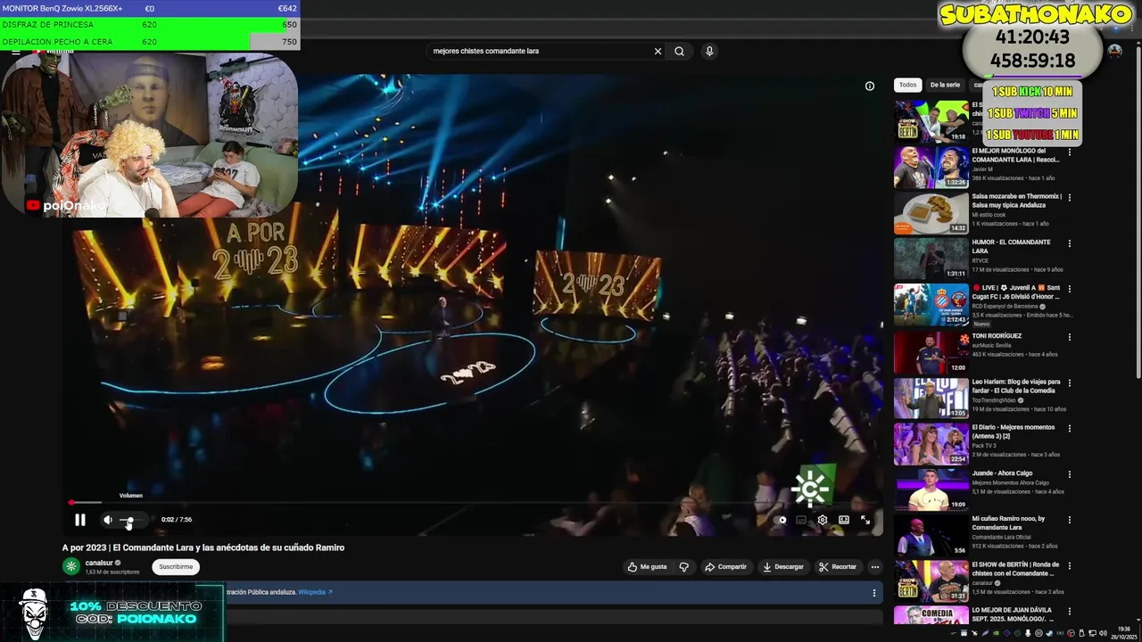The image size is (1142, 642).
Task: Focus the 'mejores chistes comandante lara' search field
Action: (540, 51)
